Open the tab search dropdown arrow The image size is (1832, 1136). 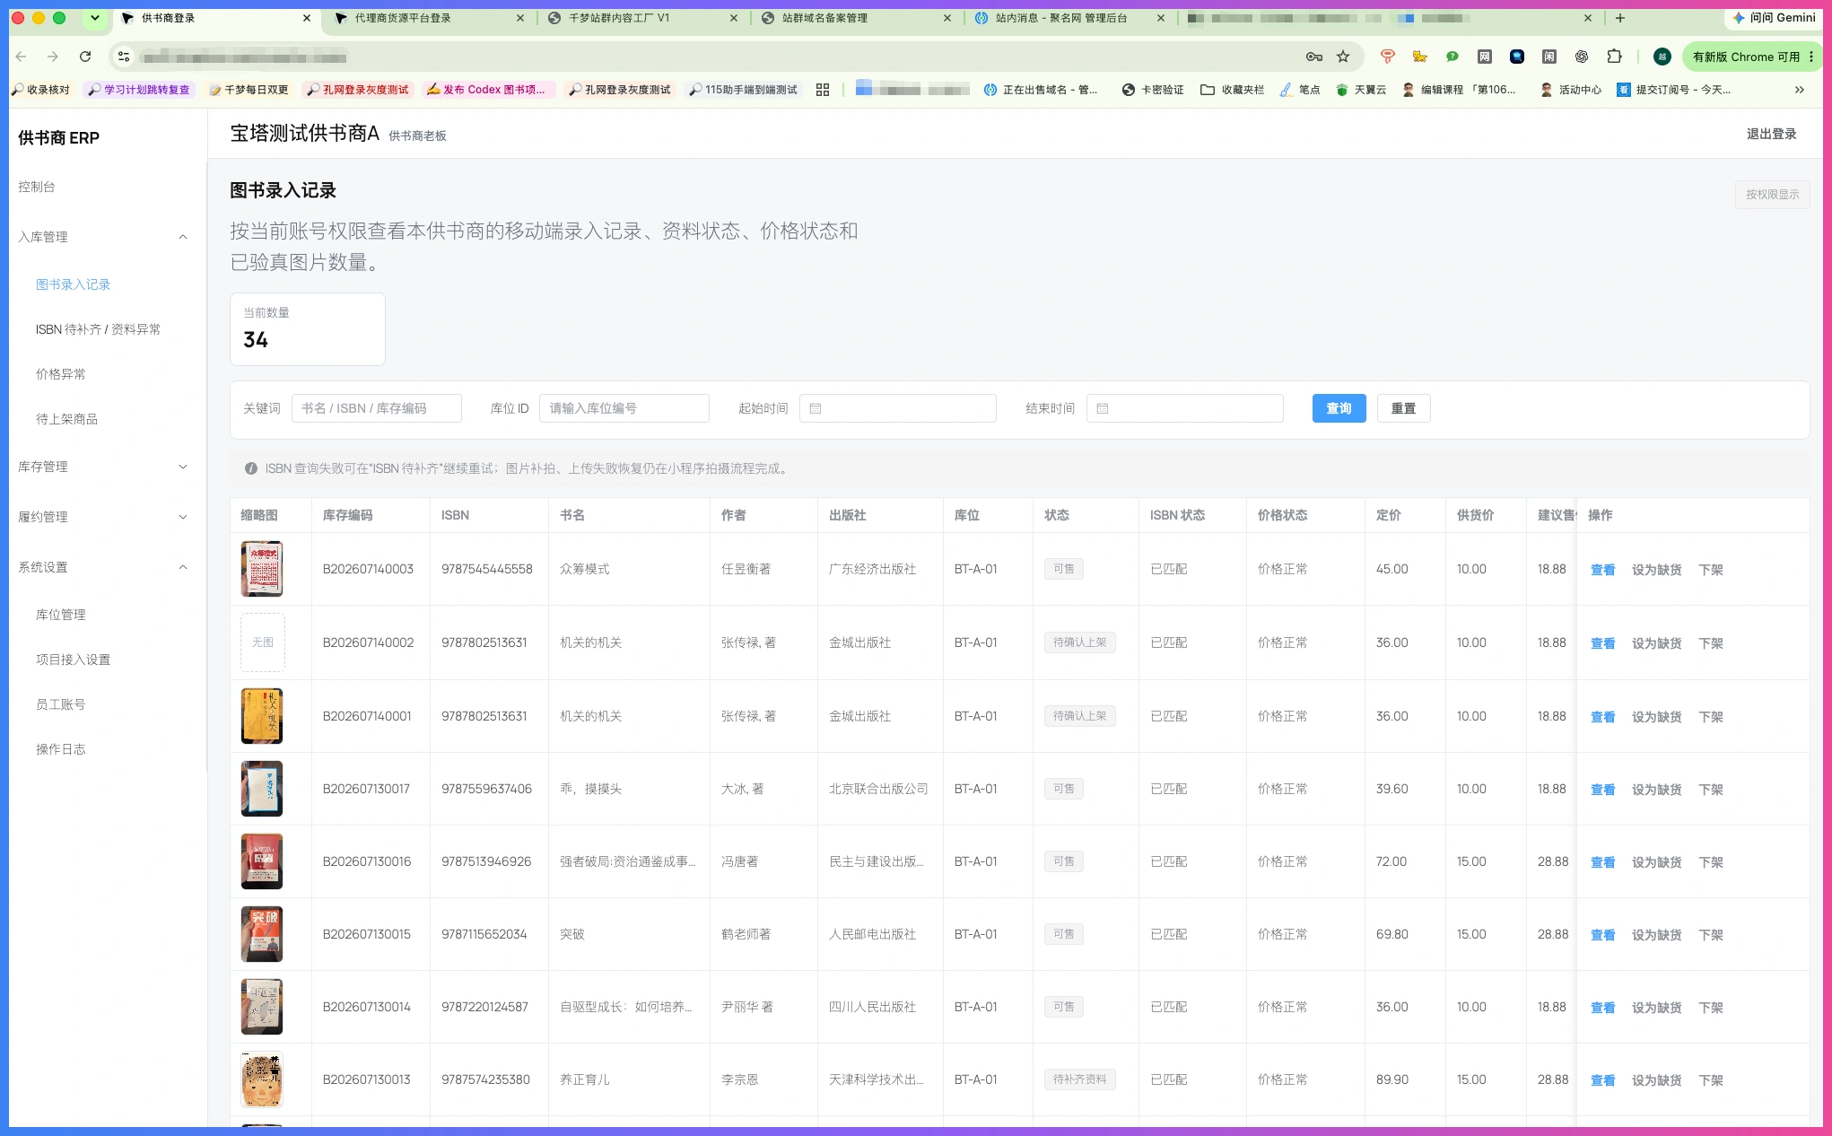[95, 18]
